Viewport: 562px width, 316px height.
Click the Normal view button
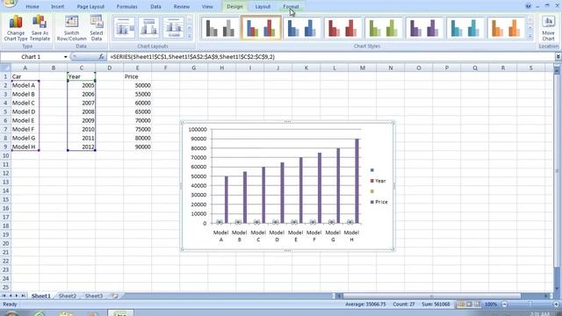pos(461,305)
